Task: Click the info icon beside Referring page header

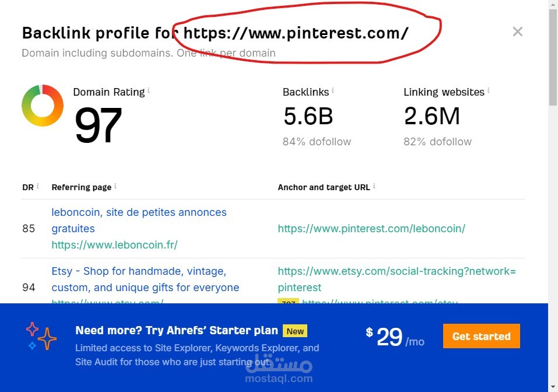Action: coord(115,186)
